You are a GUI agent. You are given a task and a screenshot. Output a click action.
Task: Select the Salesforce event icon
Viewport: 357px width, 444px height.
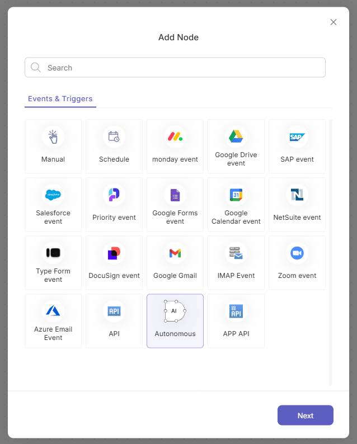pyautogui.click(x=53, y=195)
